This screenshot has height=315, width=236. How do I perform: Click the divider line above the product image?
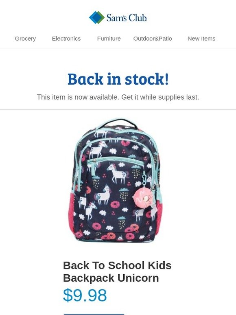(118, 110)
